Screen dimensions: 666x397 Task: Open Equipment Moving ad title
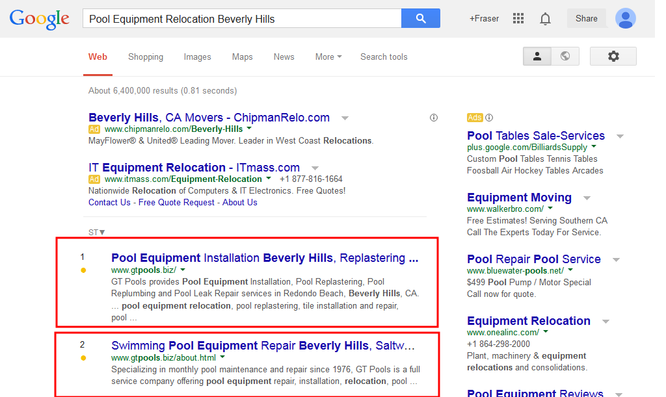click(520, 198)
